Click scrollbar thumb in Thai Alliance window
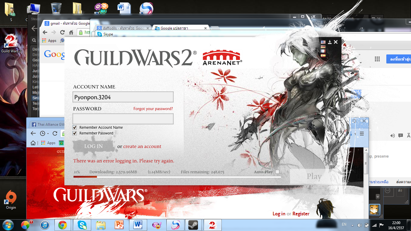This screenshot has height=231, width=411. [366, 163]
